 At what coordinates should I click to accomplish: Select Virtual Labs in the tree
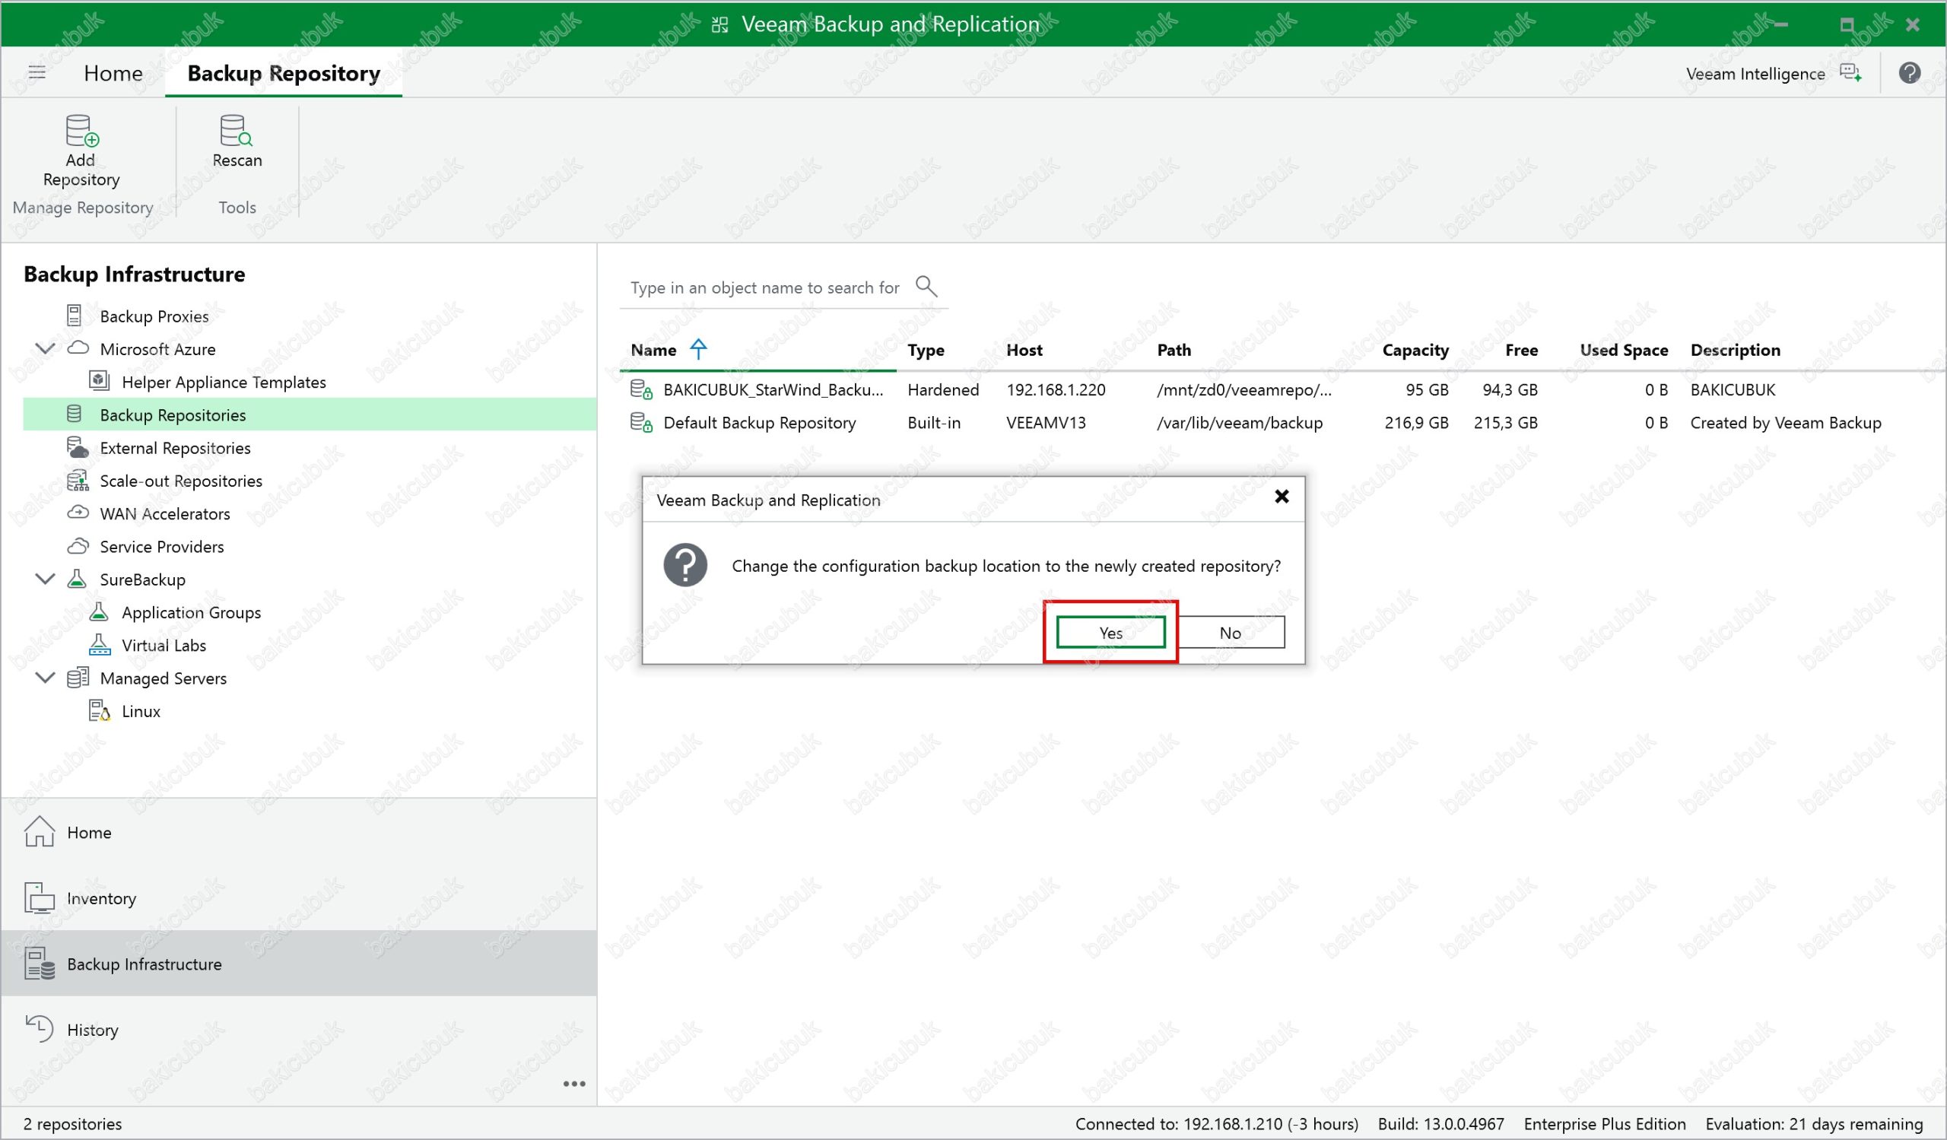coord(164,645)
